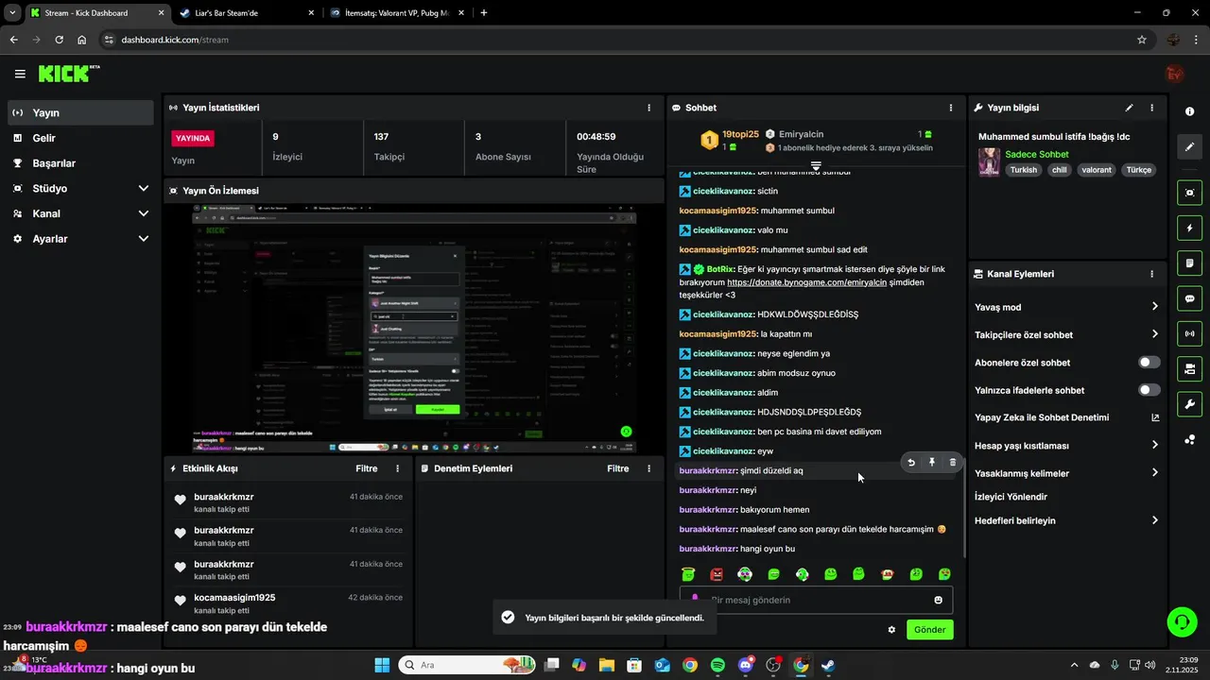The image size is (1210, 680).
Task: Open Filtre in Denetim Eylemleri
Action: (x=618, y=468)
